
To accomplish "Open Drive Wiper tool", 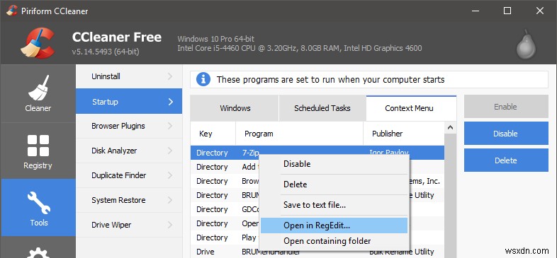I will click(x=128, y=225).
